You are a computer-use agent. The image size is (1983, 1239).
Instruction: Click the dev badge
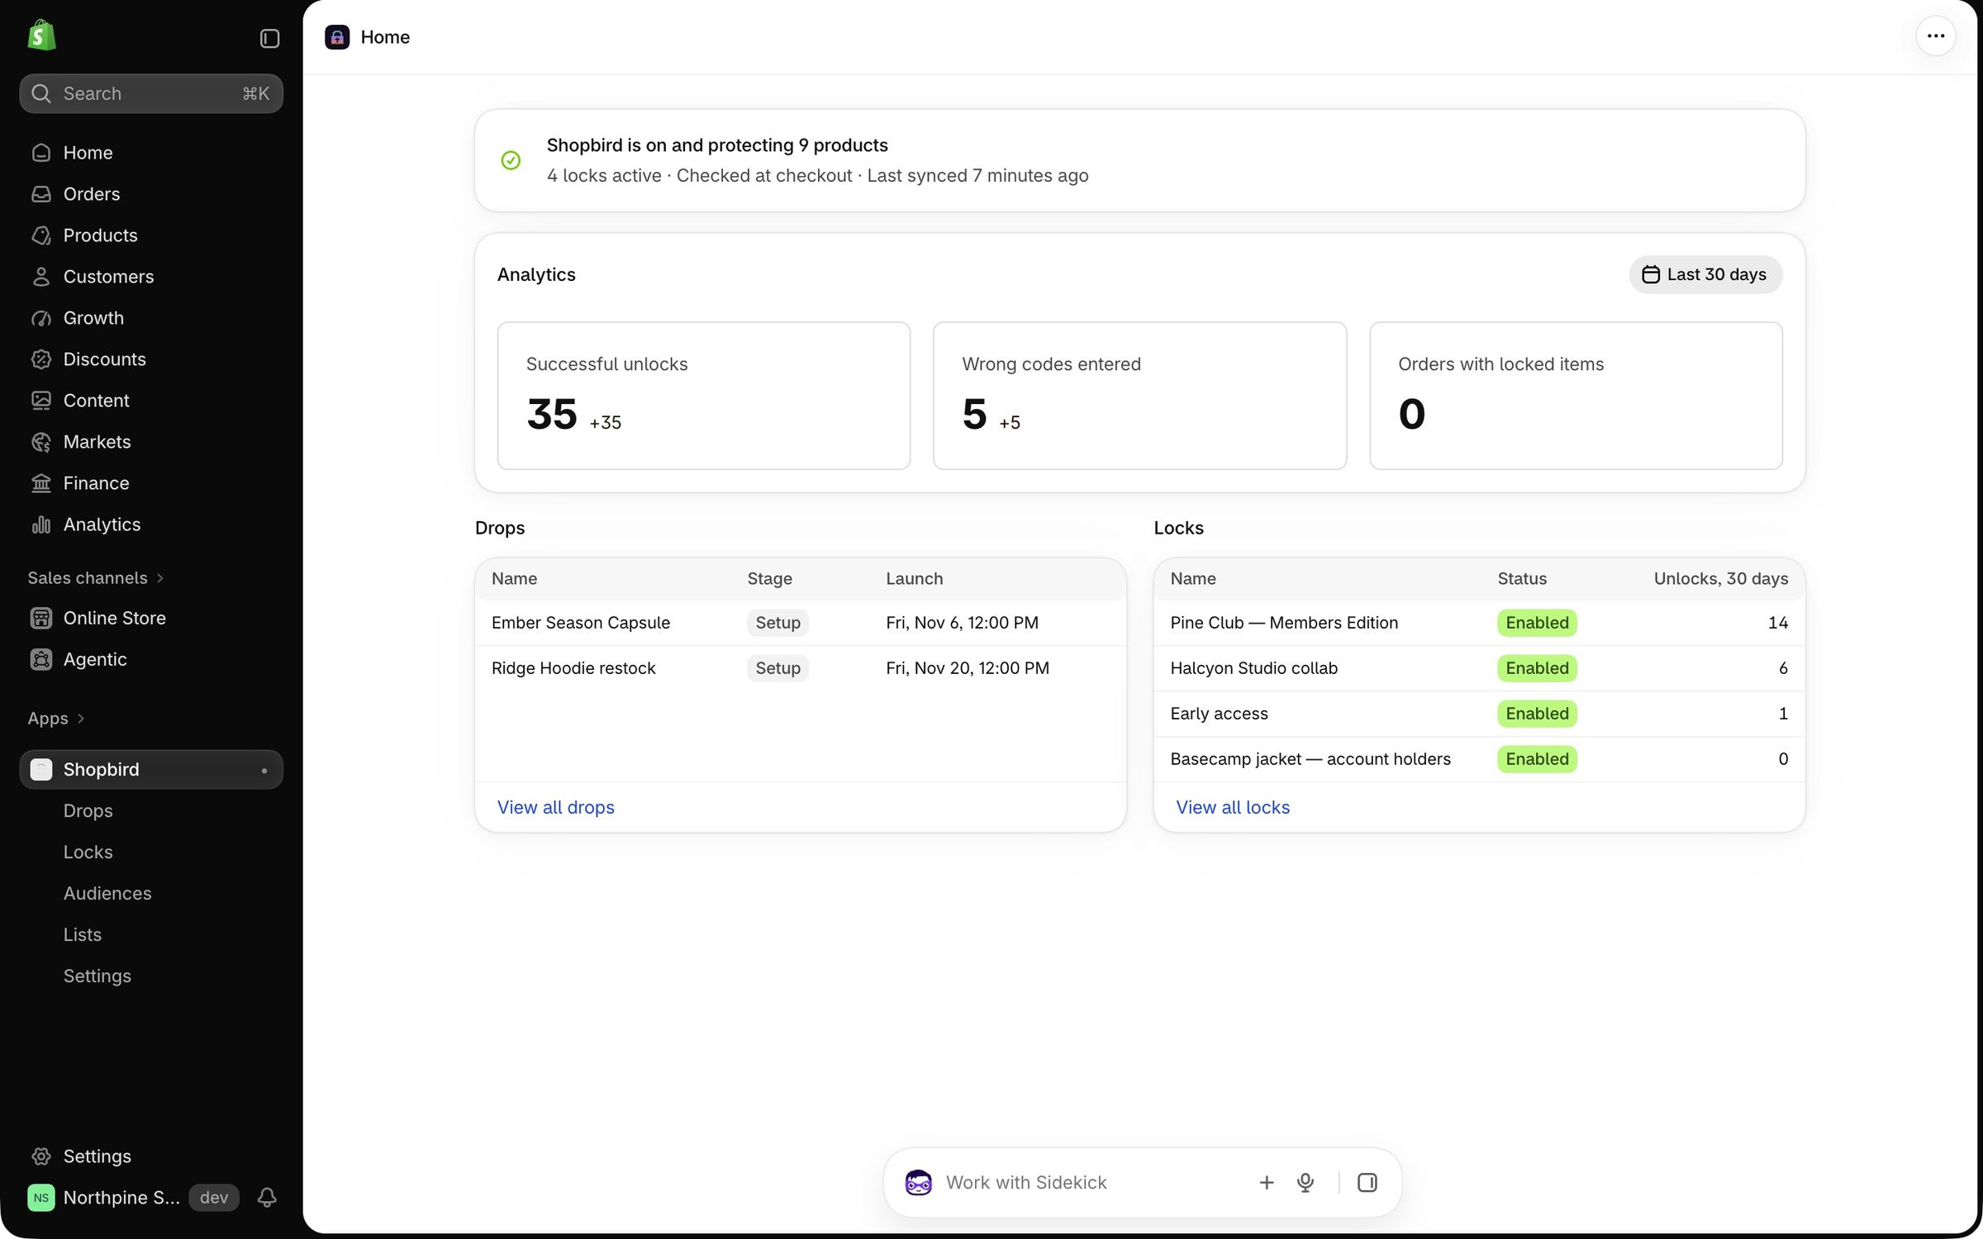(214, 1198)
